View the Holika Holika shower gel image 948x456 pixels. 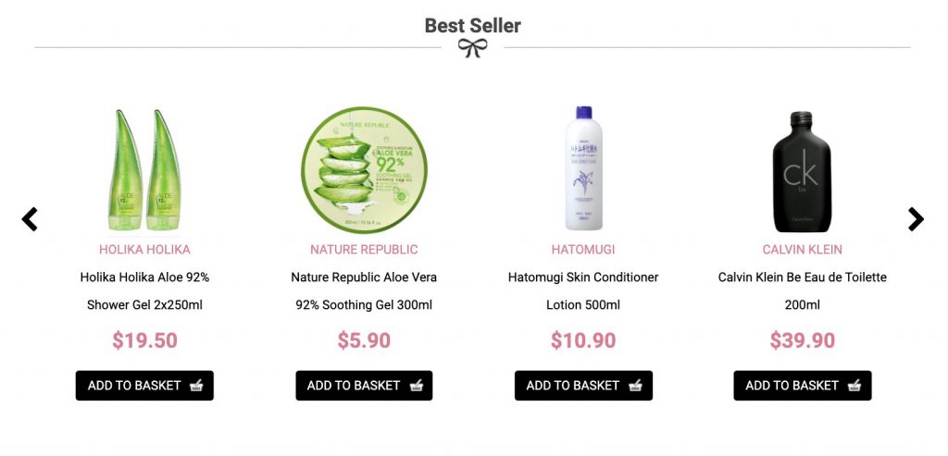tap(144, 169)
